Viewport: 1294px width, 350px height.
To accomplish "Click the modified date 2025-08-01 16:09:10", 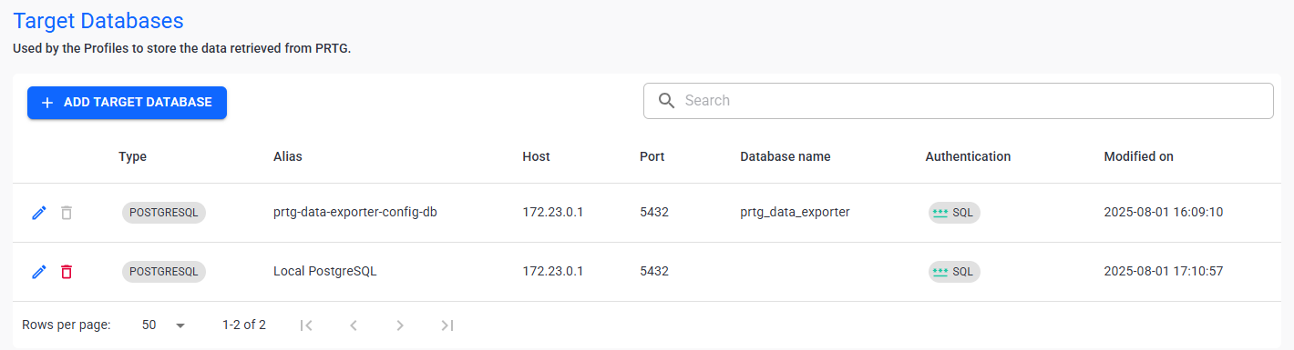I will pos(1163,213).
